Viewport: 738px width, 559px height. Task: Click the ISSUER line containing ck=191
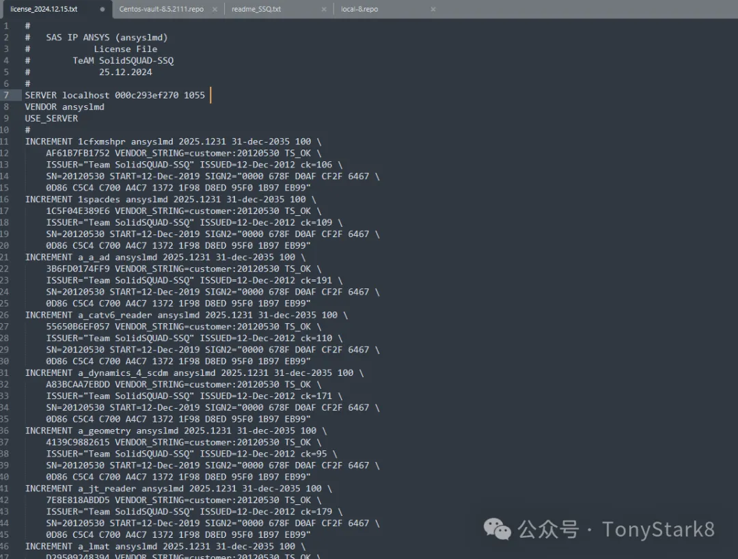pos(194,280)
